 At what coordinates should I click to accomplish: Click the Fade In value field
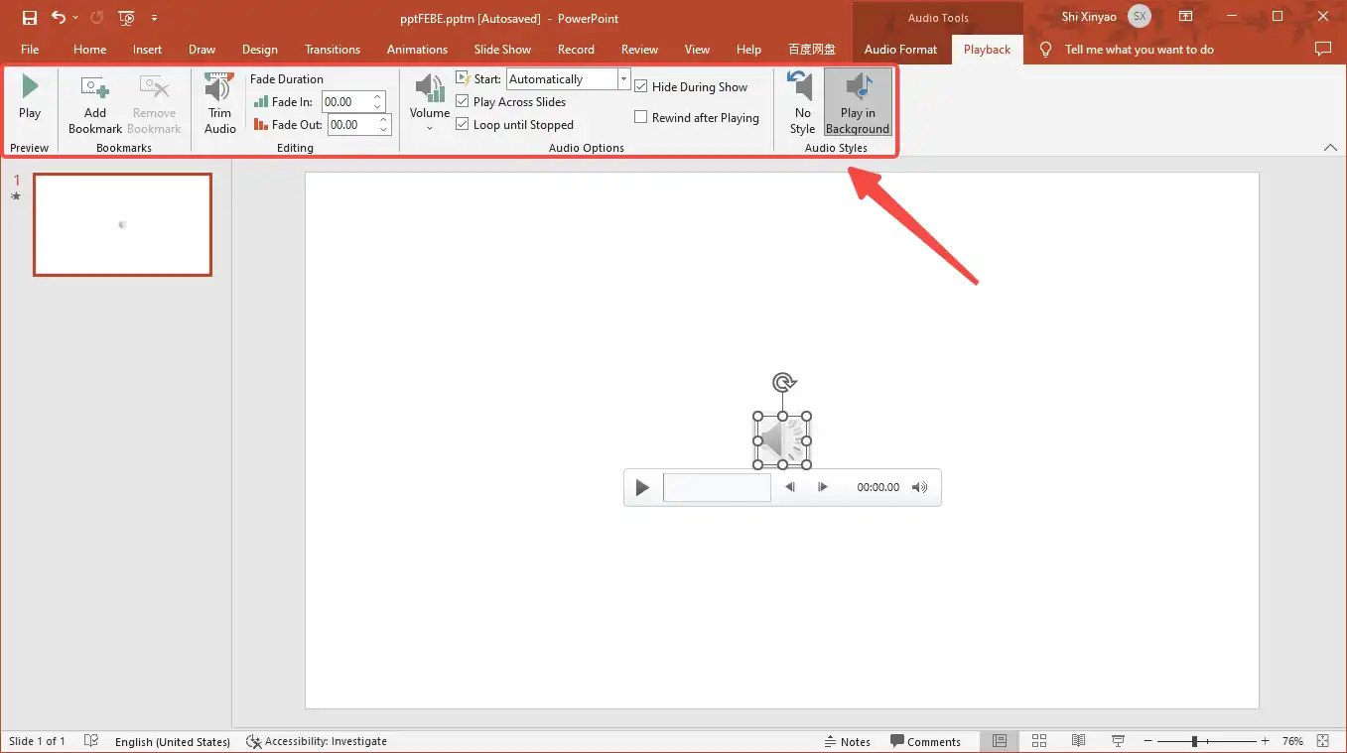point(345,102)
